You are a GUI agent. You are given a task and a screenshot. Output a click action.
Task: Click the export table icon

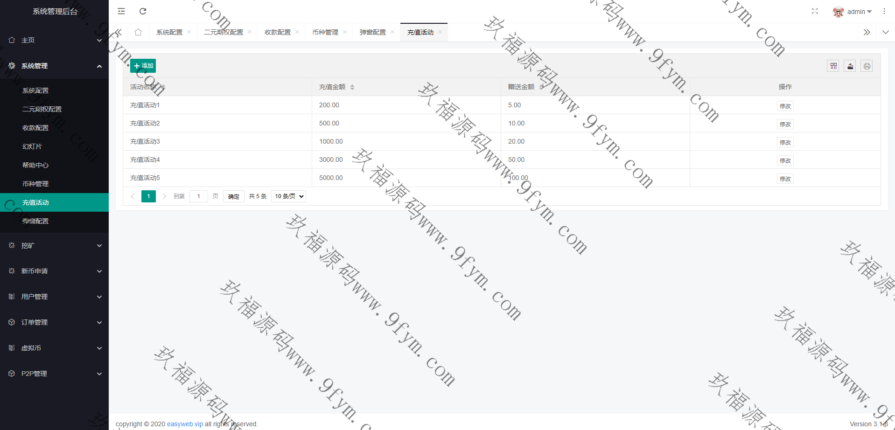pyautogui.click(x=850, y=66)
